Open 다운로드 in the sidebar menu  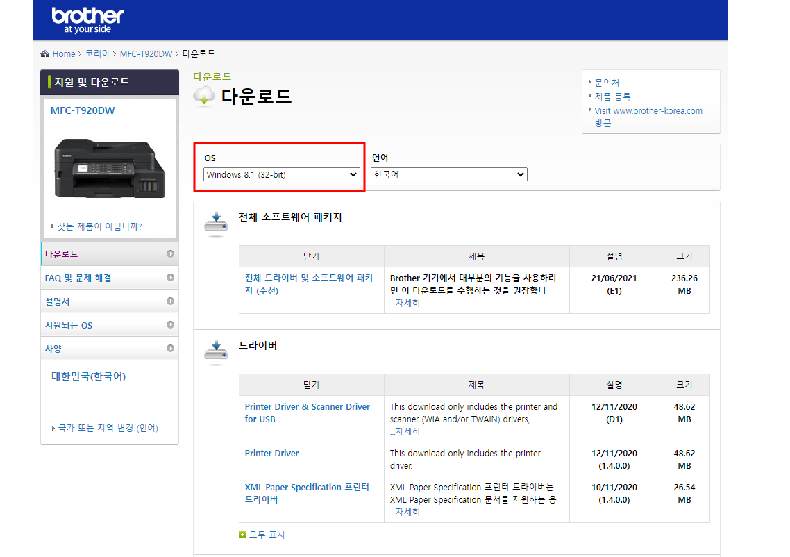(x=109, y=254)
